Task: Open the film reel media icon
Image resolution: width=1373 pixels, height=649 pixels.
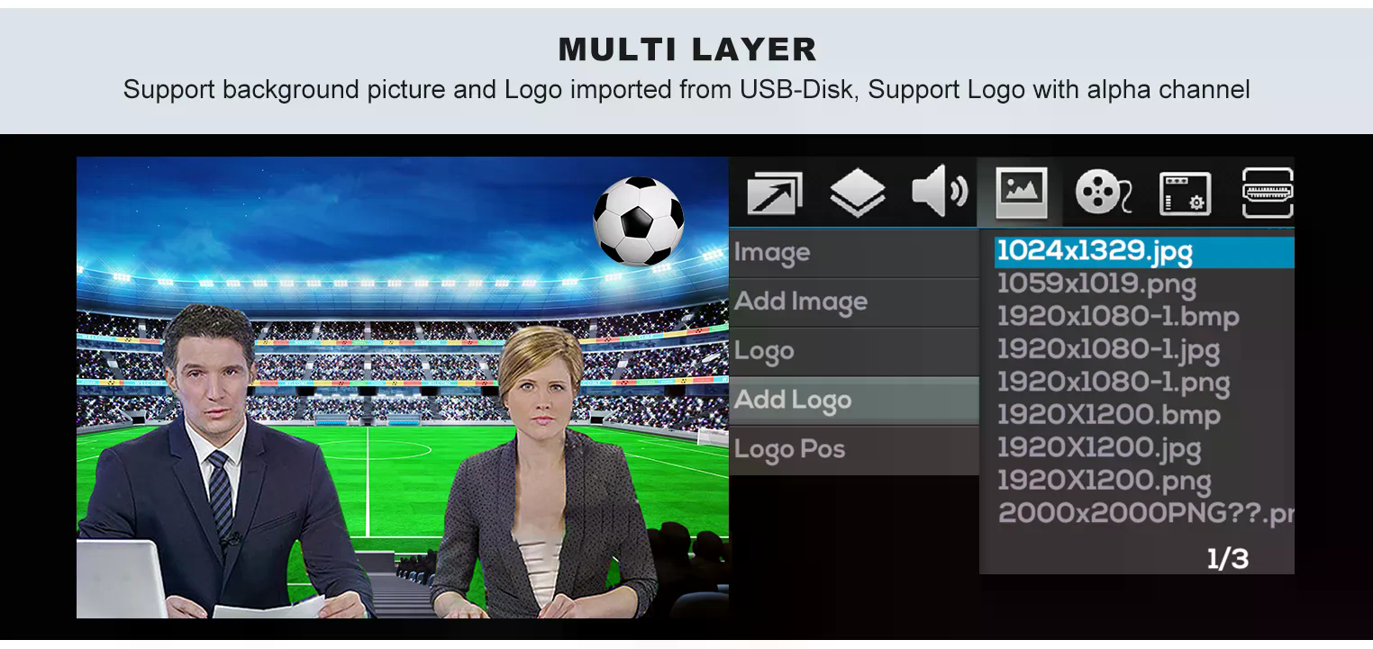Action: click(1103, 192)
